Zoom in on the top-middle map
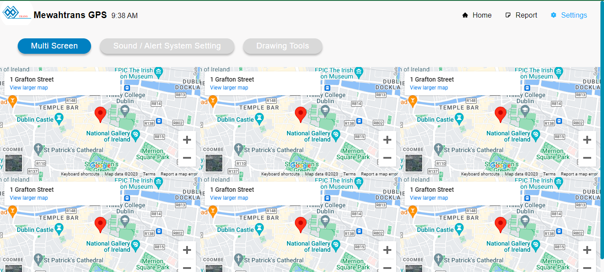 387,140
